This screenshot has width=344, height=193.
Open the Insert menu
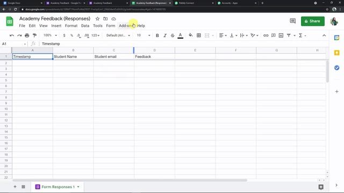click(56, 26)
